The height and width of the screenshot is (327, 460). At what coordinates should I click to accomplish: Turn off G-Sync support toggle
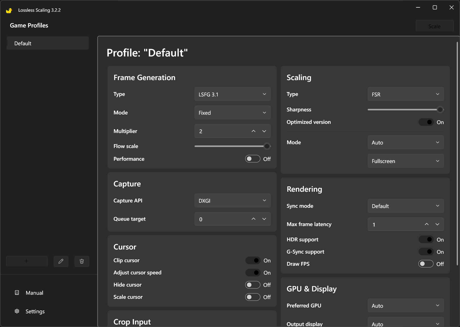[x=426, y=252]
